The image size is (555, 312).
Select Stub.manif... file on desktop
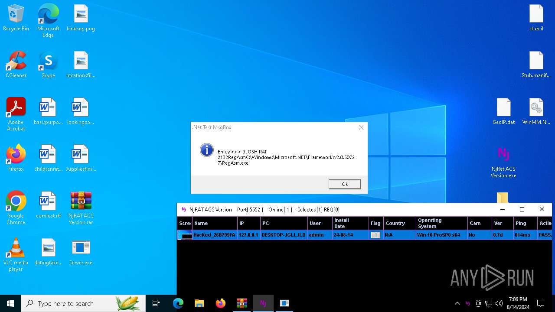pos(536,65)
